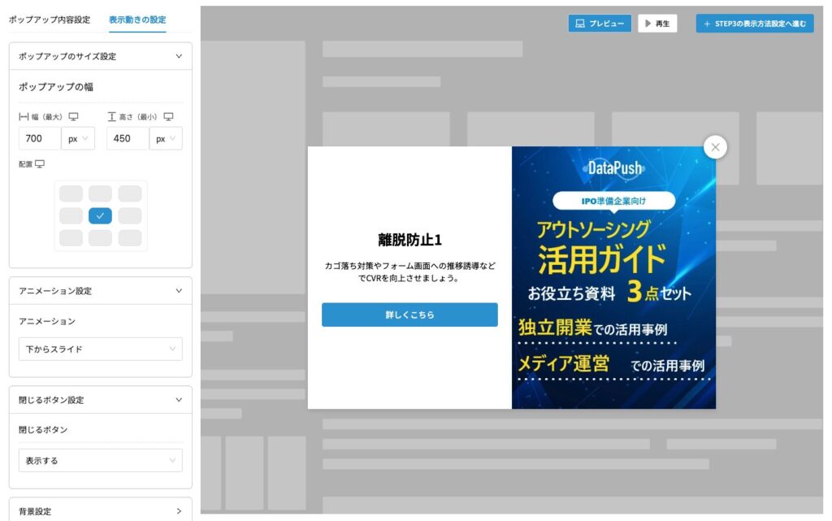Select top-left position in placement grid

71,193
